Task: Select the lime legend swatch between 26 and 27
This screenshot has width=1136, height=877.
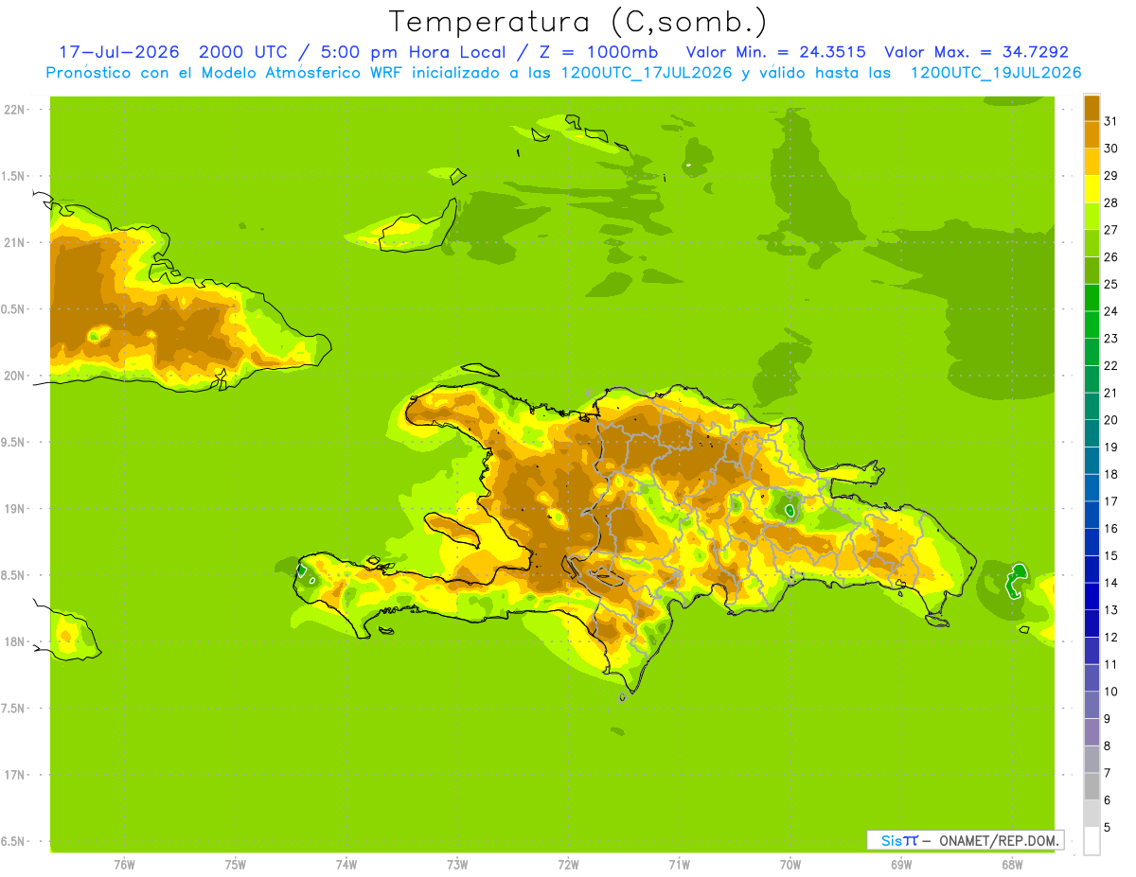Action: [x=1092, y=243]
